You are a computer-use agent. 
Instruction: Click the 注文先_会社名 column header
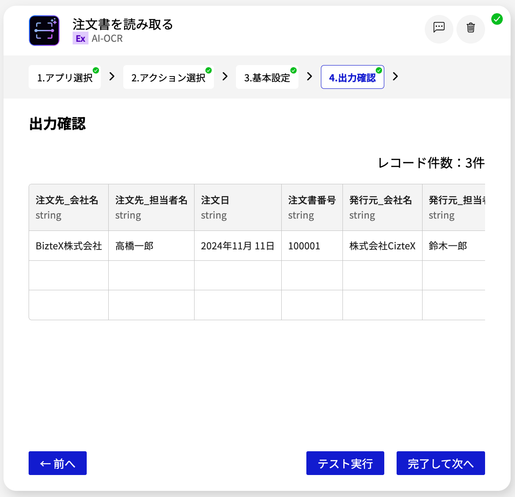(x=69, y=208)
